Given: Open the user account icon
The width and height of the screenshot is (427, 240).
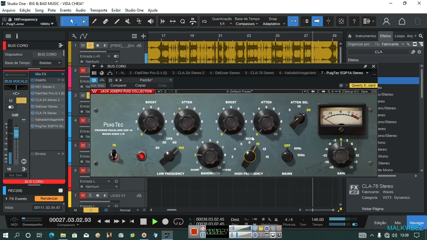Looking at the screenshot, I should coord(386,21).
